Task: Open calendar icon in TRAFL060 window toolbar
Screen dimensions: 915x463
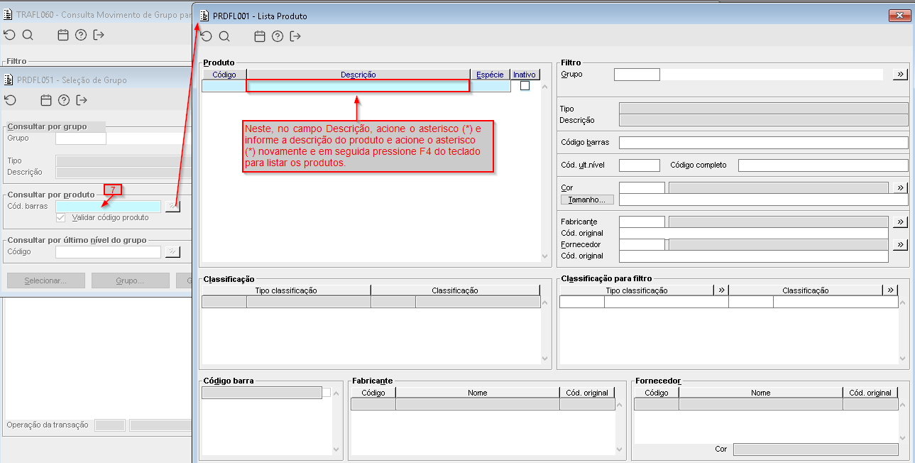Action: point(63,35)
